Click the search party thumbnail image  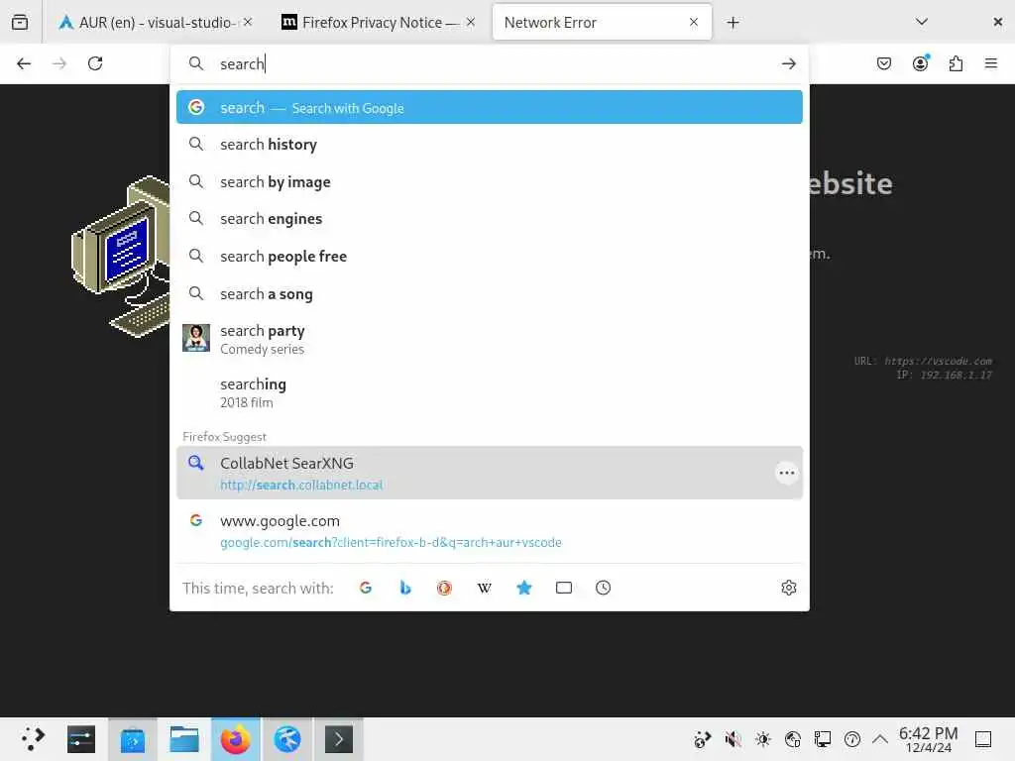pyautogui.click(x=196, y=338)
